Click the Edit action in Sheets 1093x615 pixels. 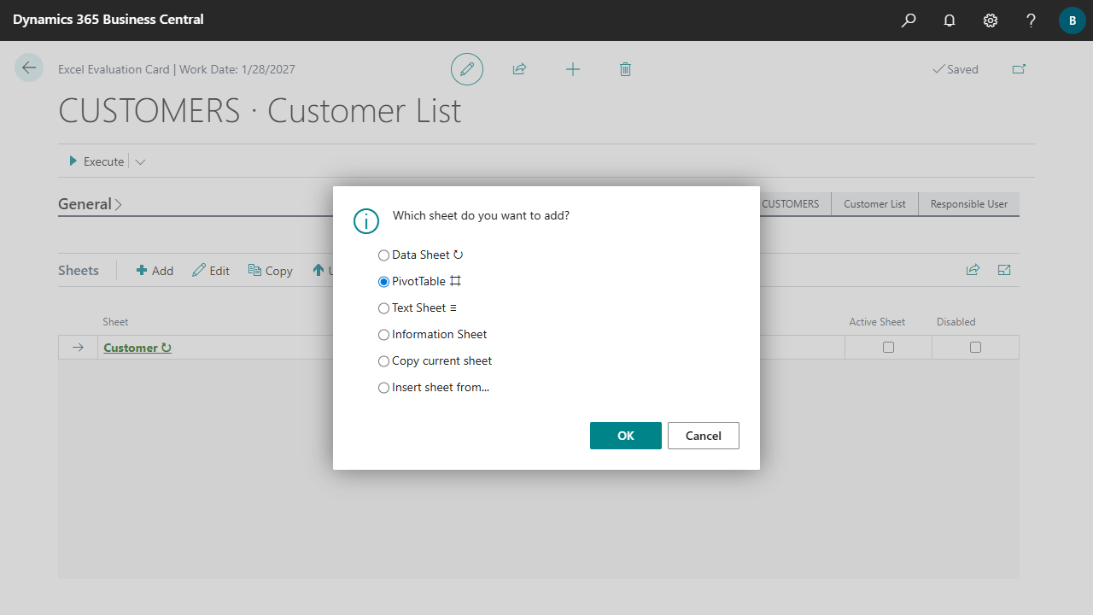[211, 271]
